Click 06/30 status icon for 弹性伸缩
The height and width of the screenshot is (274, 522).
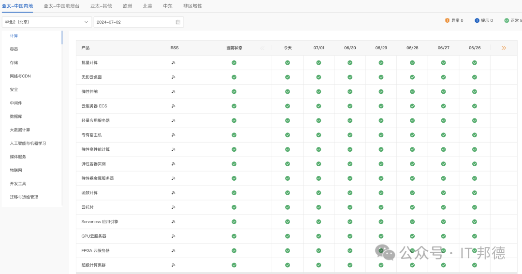click(x=350, y=91)
